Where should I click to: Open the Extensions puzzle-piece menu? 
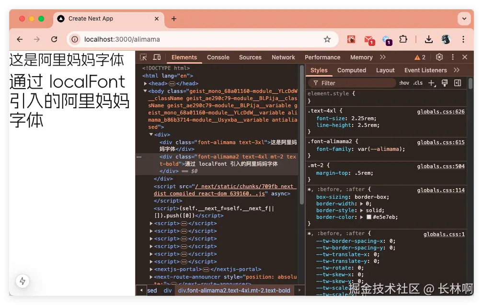pos(403,39)
